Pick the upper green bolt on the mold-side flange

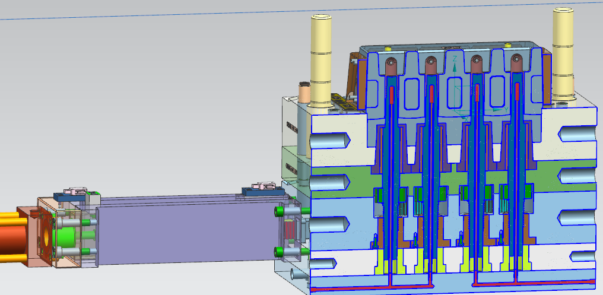pyautogui.click(x=280, y=211)
